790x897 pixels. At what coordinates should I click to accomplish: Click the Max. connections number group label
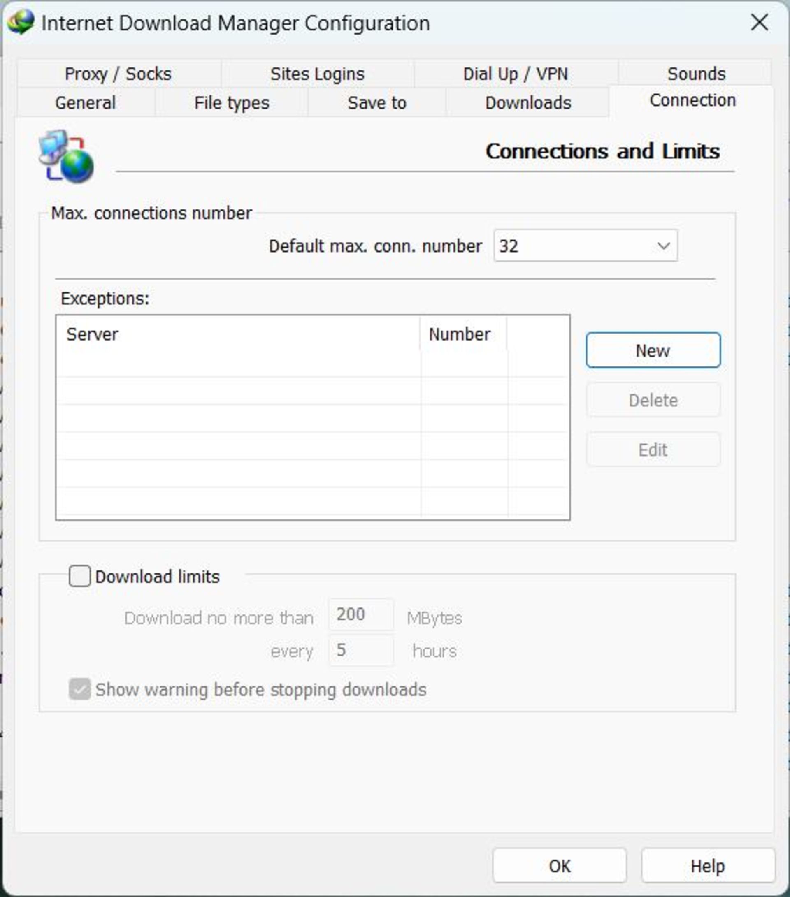(151, 213)
